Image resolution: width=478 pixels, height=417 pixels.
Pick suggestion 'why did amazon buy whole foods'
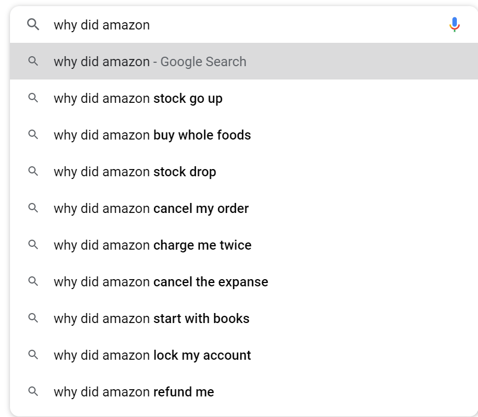244,135
